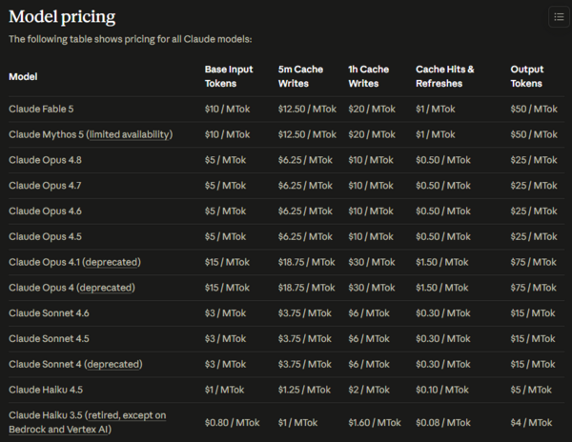Click the 'Output Tokens' column header

click(527, 76)
